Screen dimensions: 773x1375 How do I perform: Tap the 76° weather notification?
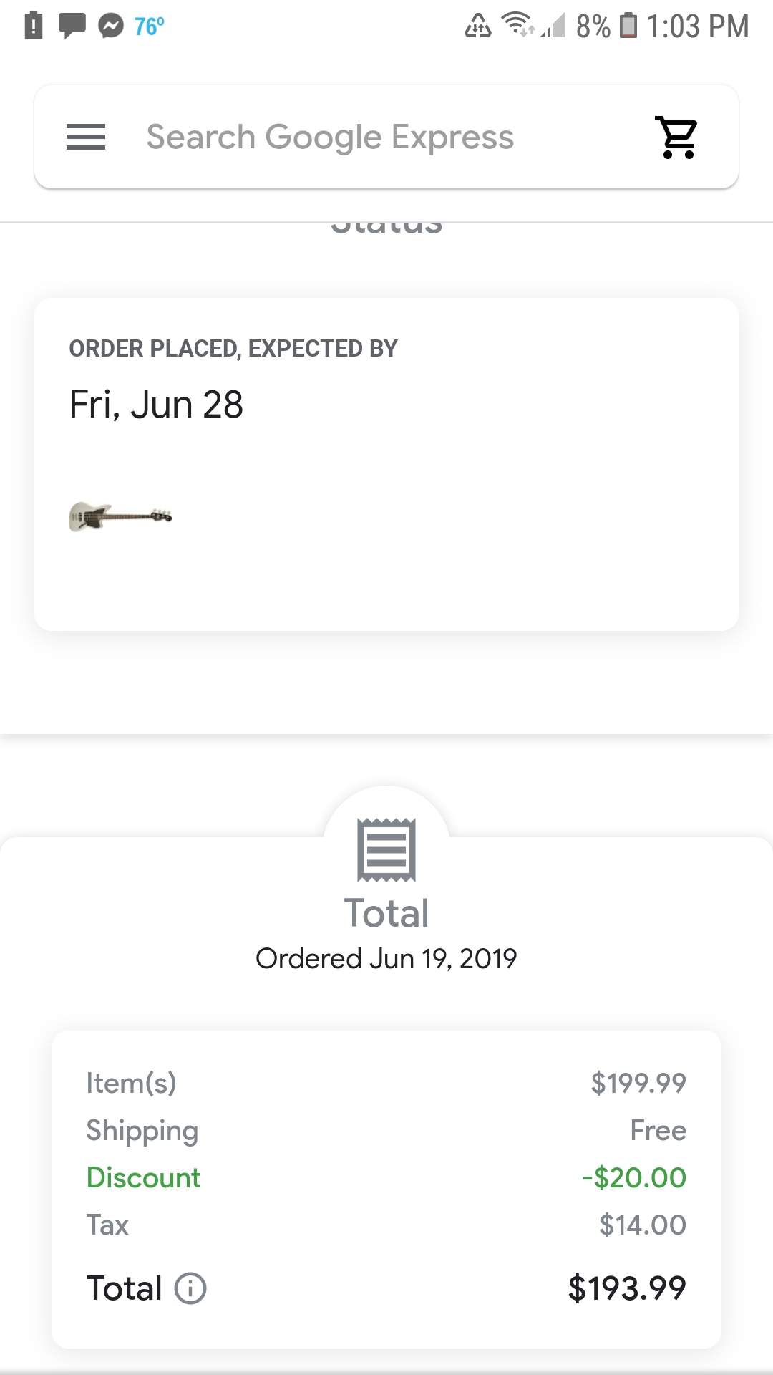pyautogui.click(x=149, y=26)
